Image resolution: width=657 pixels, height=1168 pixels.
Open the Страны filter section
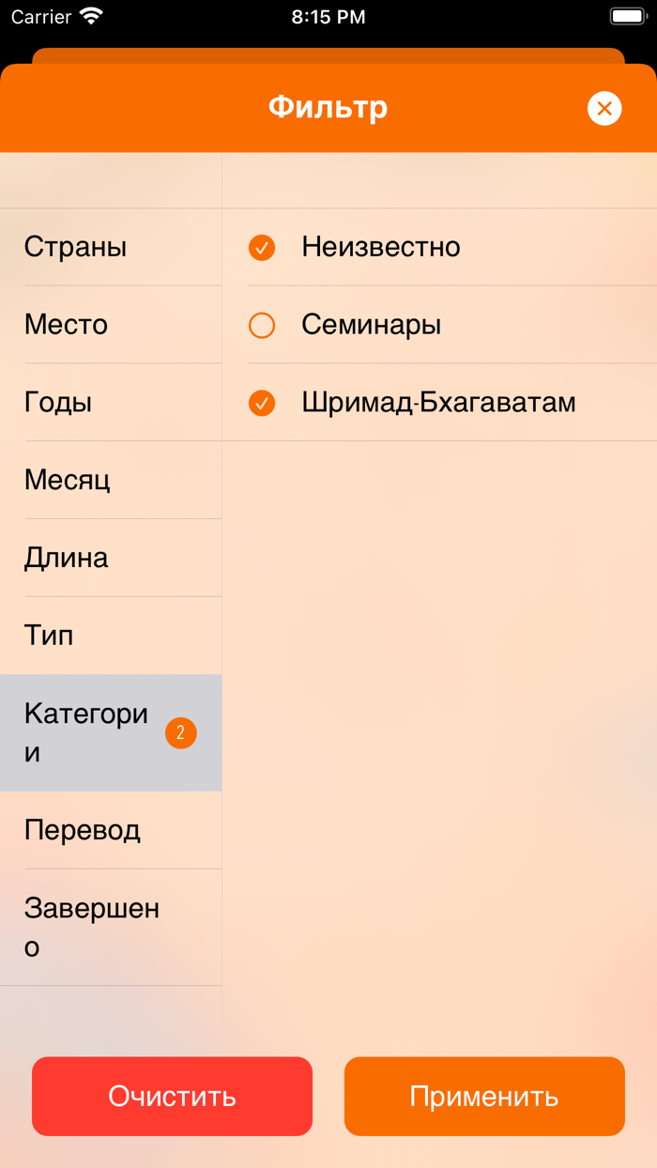coord(111,247)
